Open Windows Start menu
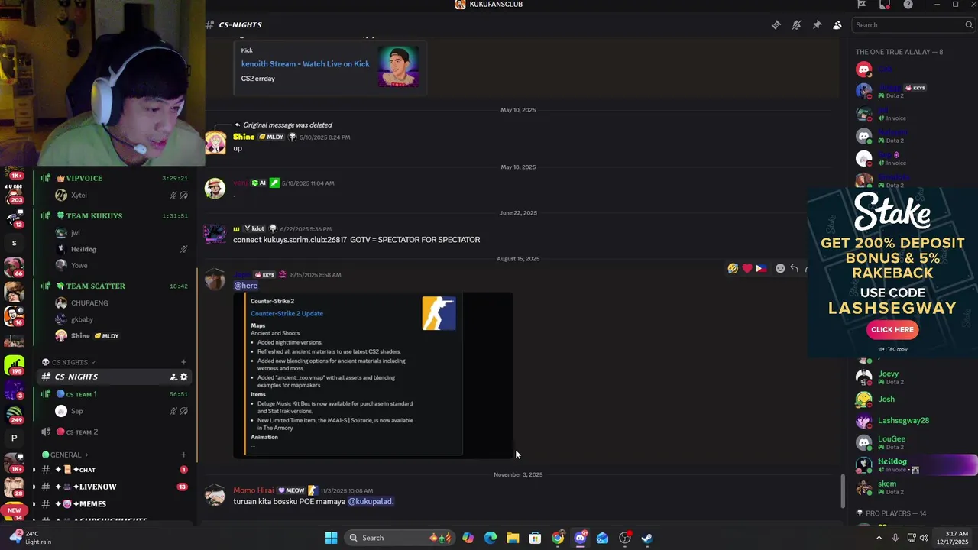The height and width of the screenshot is (550, 978). [x=331, y=538]
